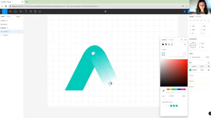Image resolution: width=211 pixels, height=118 pixels.
Task: Reload the browser page
Action: 6,6
